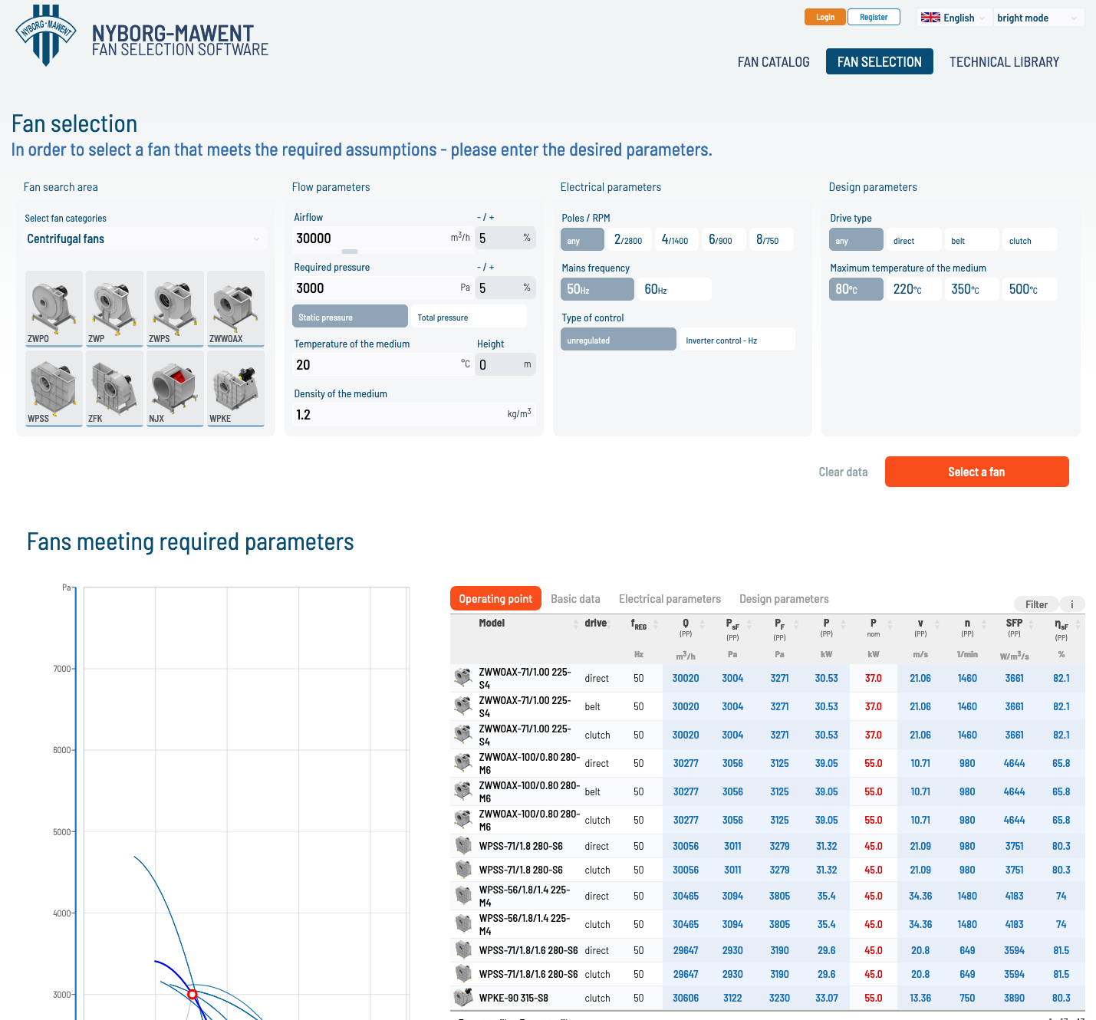Click the Login button
This screenshot has height=1020, width=1096.
click(825, 17)
